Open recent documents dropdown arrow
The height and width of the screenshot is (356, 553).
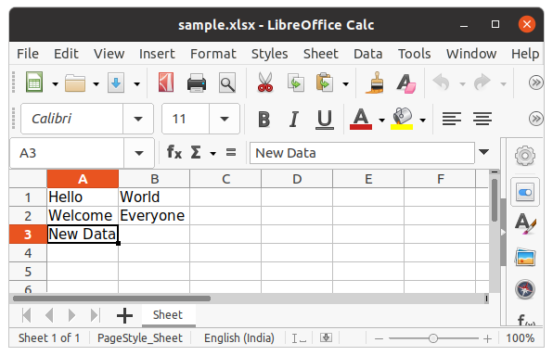click(96, 83)
